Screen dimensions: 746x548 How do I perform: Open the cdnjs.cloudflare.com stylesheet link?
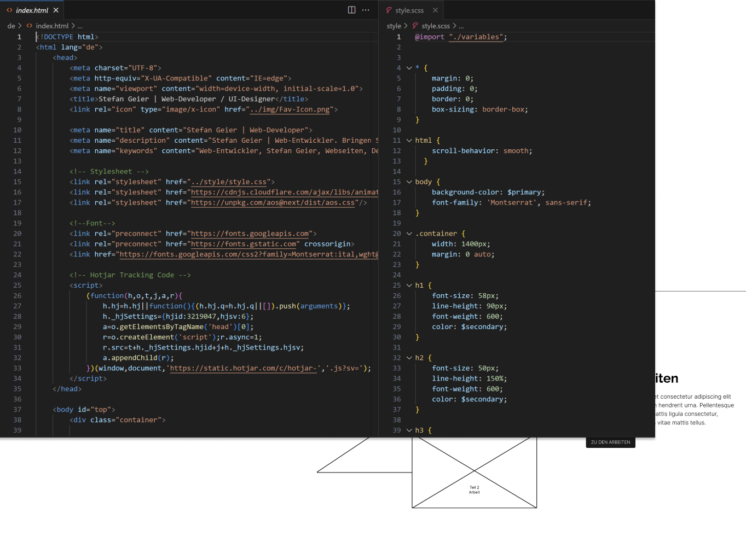click(x=284, y=192)
